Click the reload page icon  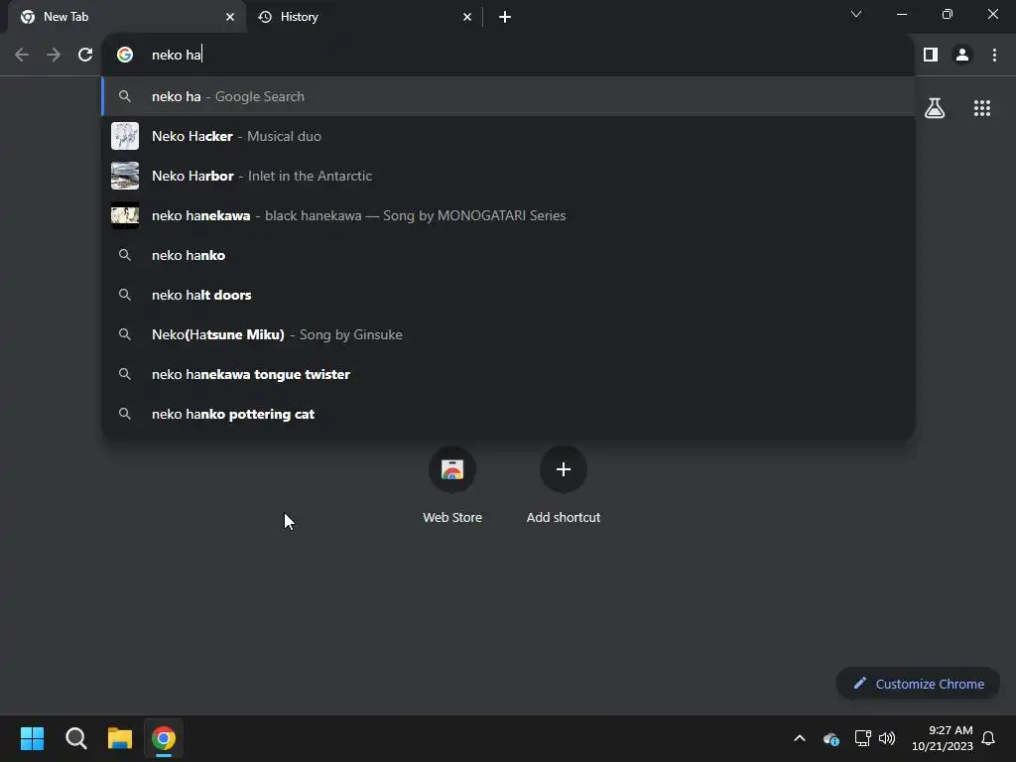point(85,56)
